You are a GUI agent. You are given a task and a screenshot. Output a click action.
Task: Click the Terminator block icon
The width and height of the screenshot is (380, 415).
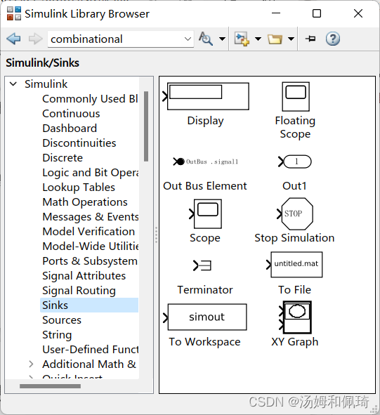202,265
